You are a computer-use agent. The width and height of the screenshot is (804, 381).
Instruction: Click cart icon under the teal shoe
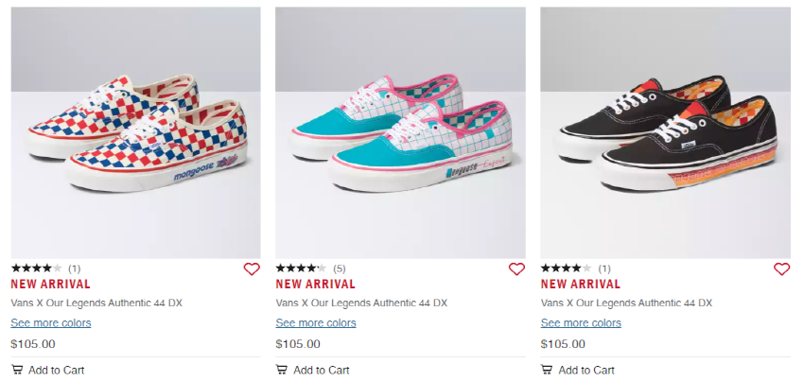(282, 370)
